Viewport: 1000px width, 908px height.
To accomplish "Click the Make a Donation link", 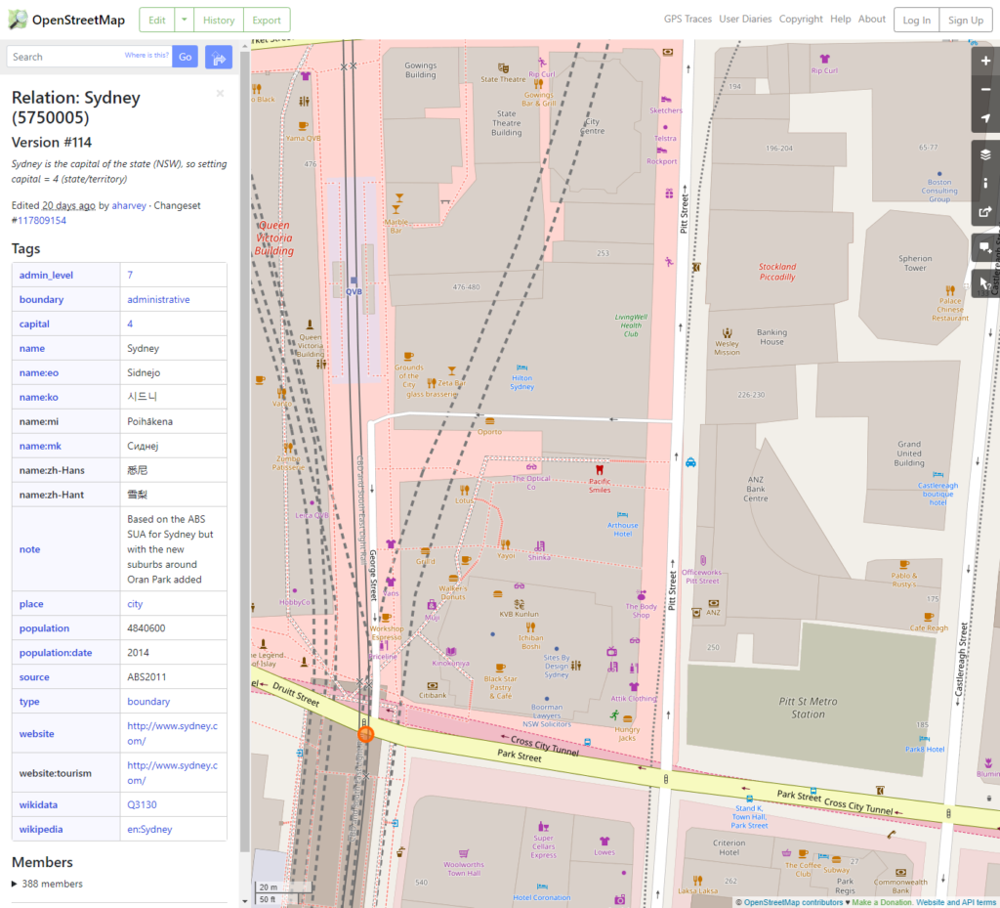I will [x=882, y=902].
